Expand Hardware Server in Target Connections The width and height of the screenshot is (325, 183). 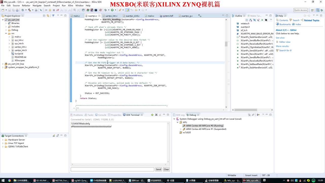3,140
